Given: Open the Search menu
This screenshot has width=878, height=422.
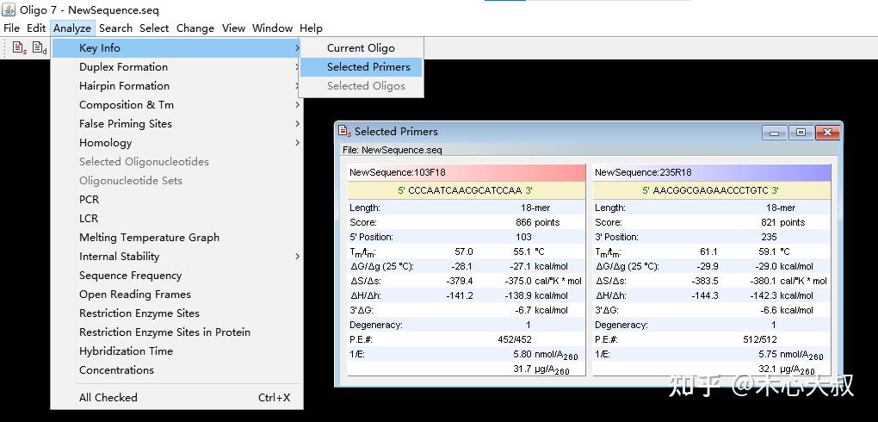Looking at the screenshot, I should point(116,28).
